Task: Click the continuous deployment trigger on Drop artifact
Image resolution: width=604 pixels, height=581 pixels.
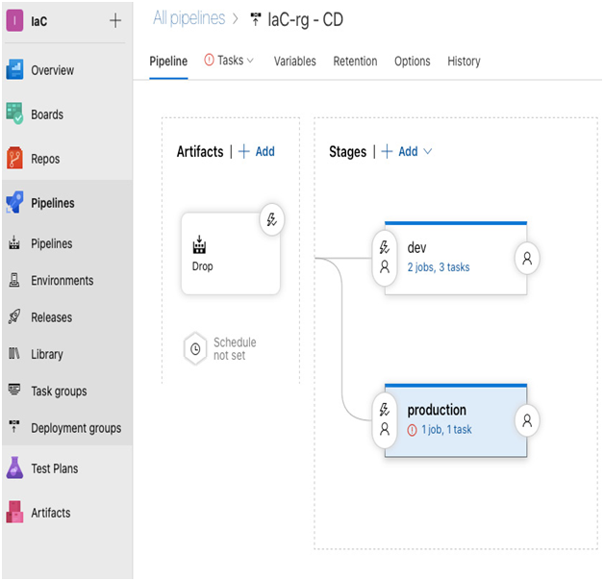Action: 272,219
